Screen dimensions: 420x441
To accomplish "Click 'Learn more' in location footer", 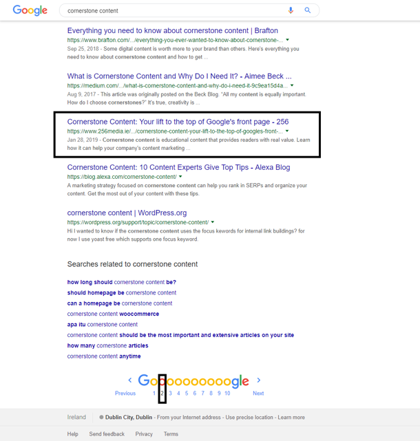I will [x=291, y=418].
